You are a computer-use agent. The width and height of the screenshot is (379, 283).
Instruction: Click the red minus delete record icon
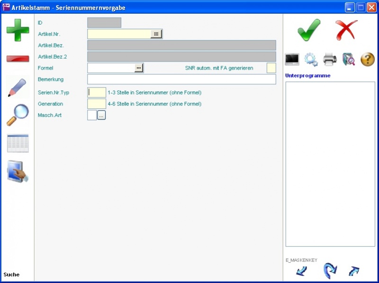coord(18,59)
